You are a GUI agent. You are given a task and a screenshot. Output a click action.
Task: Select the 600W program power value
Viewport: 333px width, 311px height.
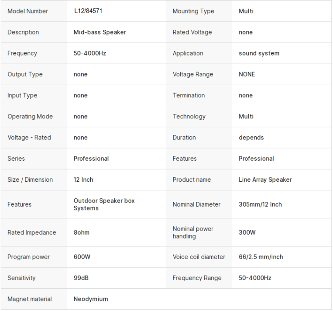point(82,257)
